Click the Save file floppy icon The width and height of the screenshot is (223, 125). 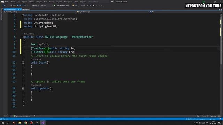click(18, 6)
